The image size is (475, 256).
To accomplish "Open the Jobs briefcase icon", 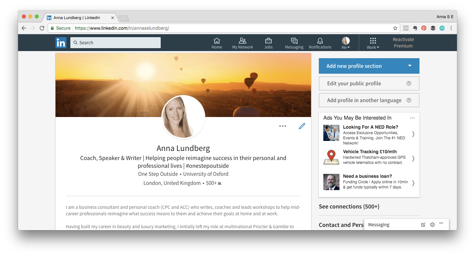I will click(268, 42).
